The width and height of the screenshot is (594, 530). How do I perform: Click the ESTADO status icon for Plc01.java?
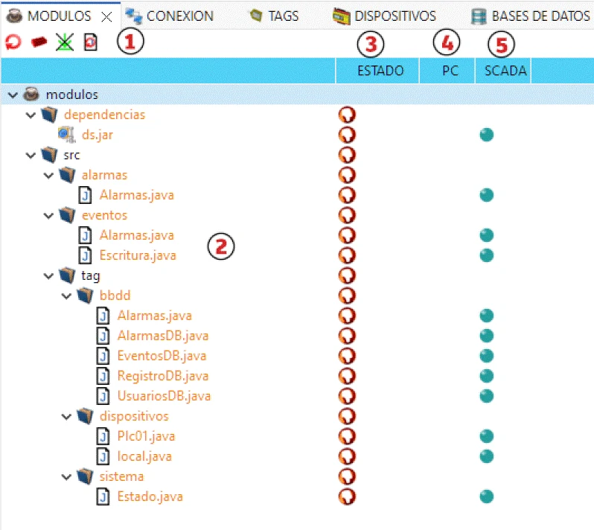pyautogui.click(x=346, y=436)
